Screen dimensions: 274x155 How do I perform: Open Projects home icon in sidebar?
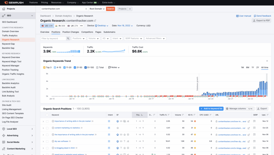(x=4, y=9)
